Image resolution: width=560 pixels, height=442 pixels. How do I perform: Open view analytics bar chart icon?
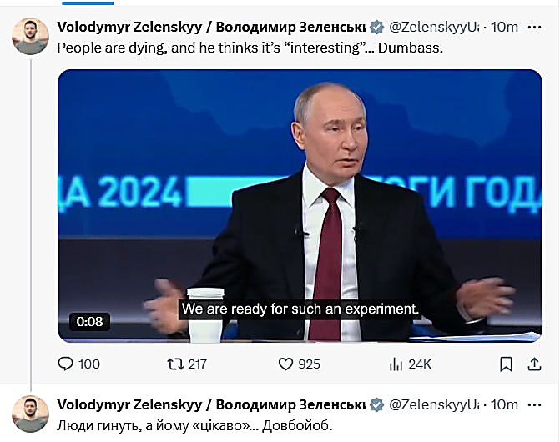396,364
